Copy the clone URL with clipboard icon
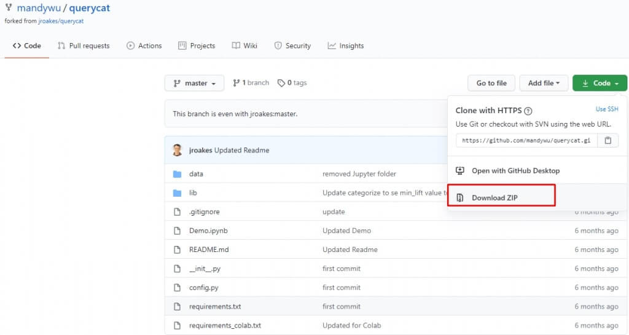 click(x=608, y=140)
